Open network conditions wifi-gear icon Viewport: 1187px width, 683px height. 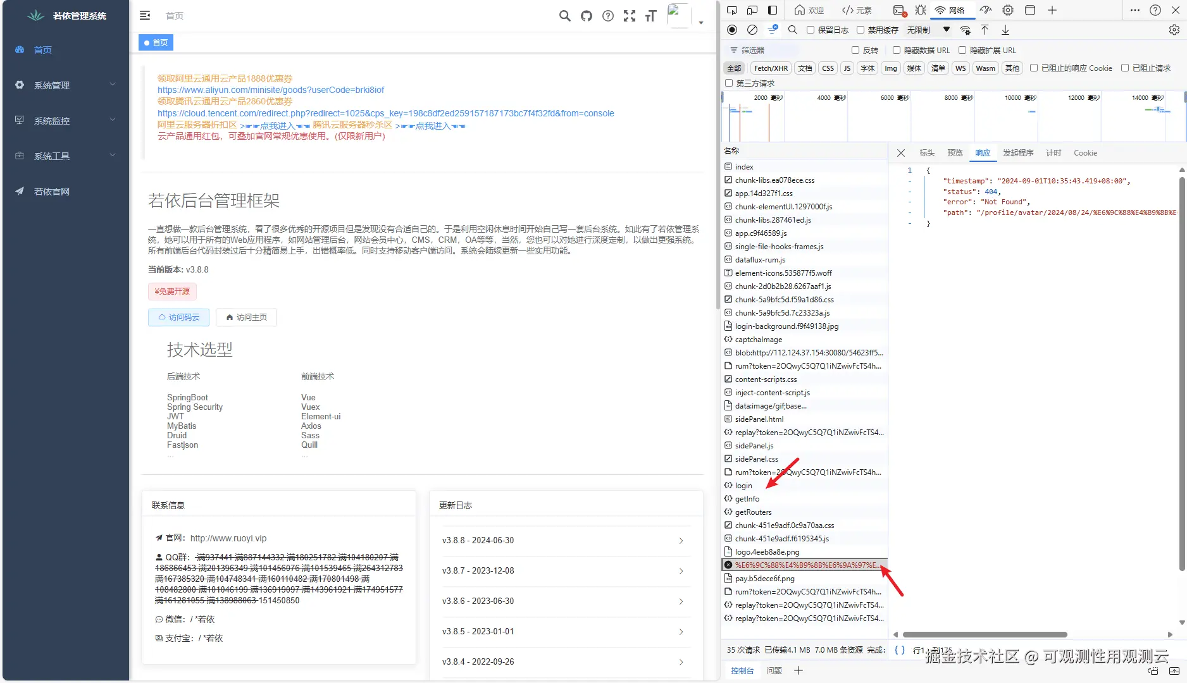point(966,30)
